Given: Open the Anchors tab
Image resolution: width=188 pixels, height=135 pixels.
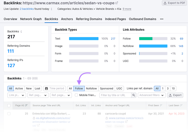Looking at the screenshot, I should [67, 19].
